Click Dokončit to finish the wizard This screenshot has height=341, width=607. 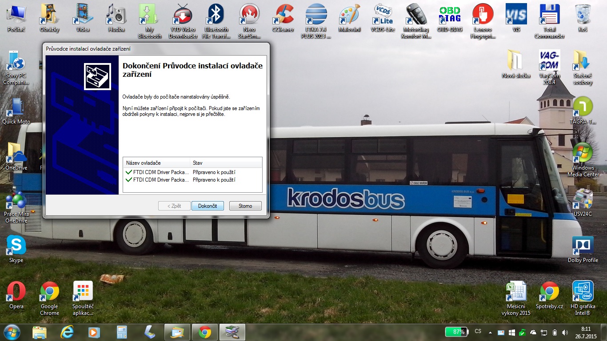[208, 206]
